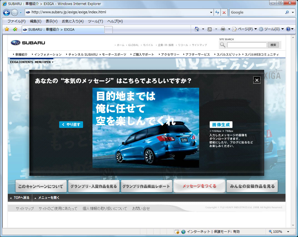
Task: Open the サイトマップ header link
Action: pos(199,45)
